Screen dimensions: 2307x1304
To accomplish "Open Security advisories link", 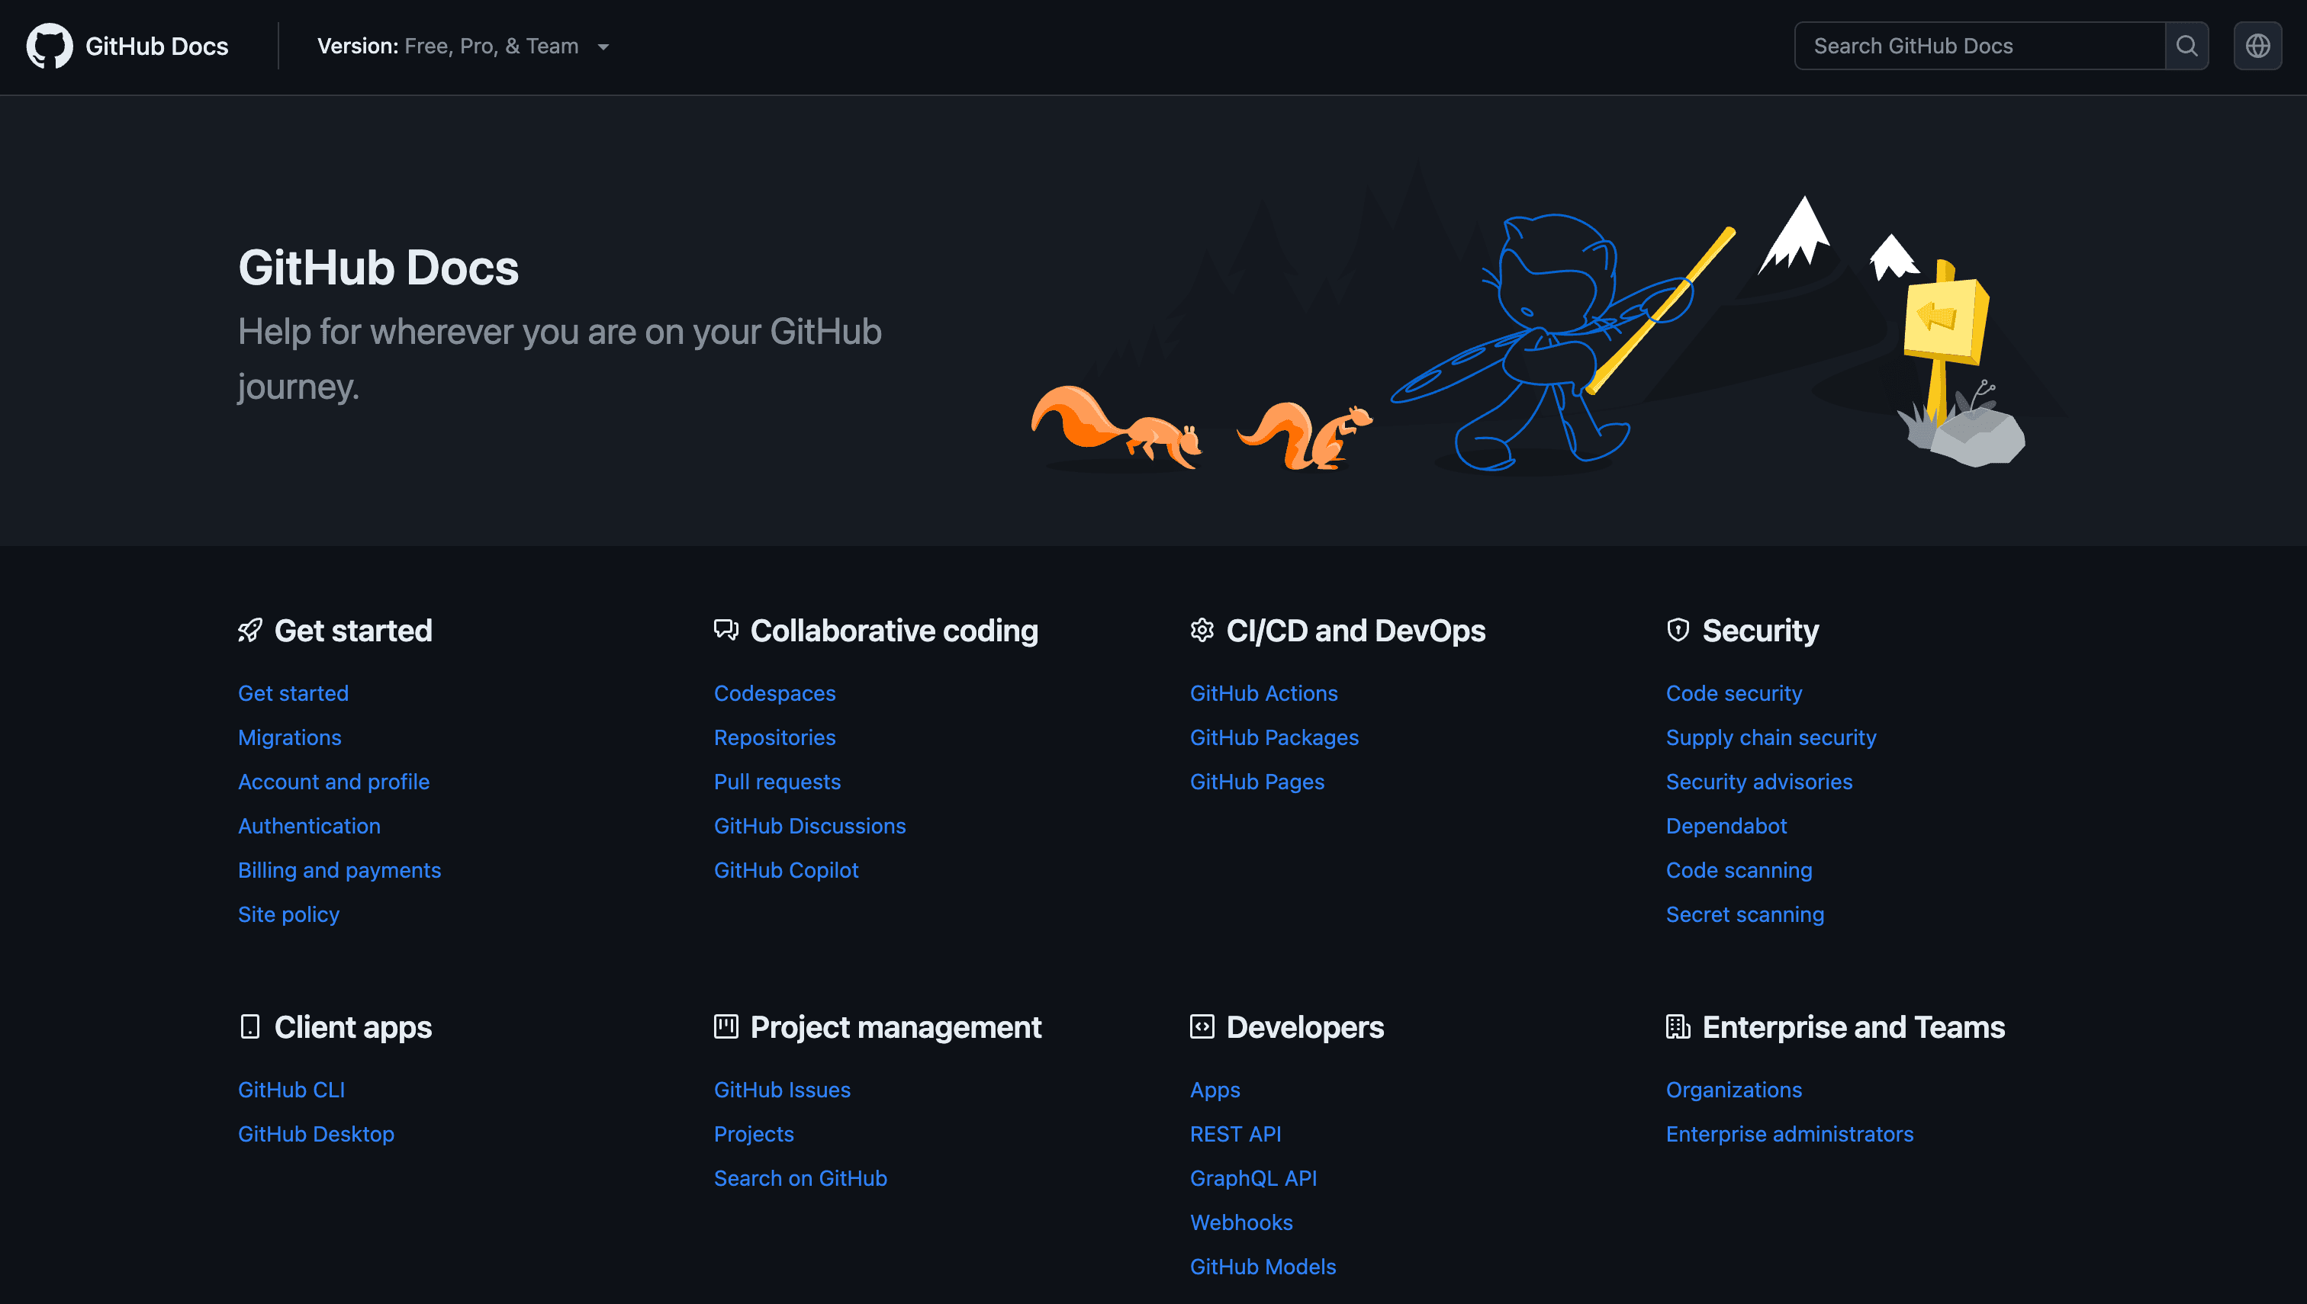I will pos(1758,782).
